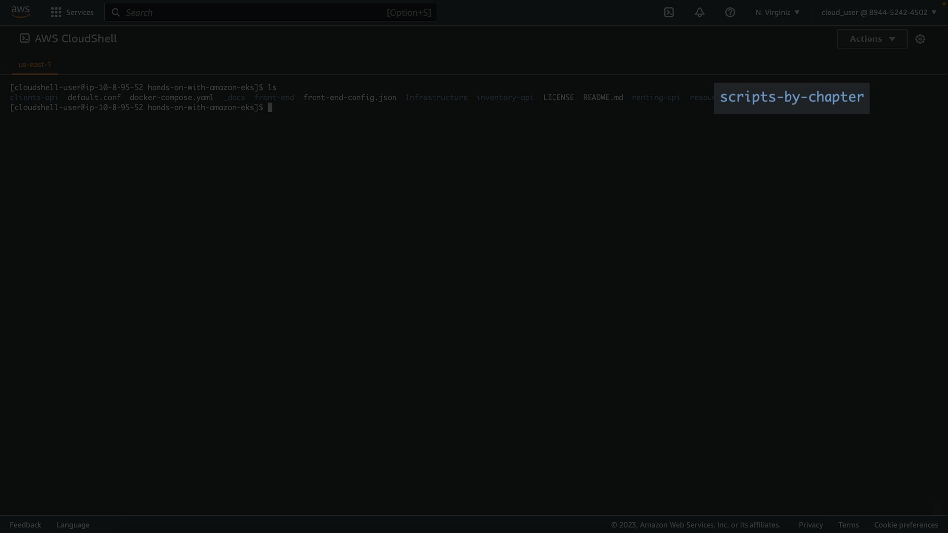Click the highlighted scripts-by-chapter directory name
The height and width of the screenshot is (533, 948).
coord(791,97)
